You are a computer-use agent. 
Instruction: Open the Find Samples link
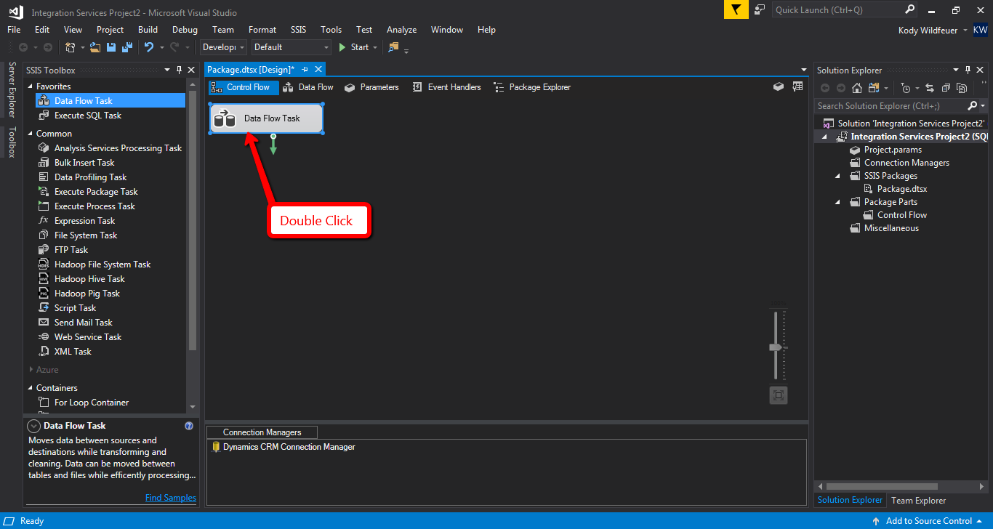pyautogui.click(x=171, y=498)
